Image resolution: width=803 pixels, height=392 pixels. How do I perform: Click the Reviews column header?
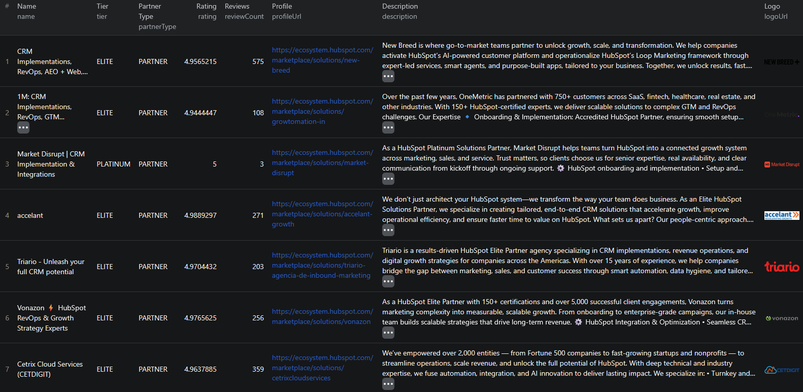tap(237, 7)
